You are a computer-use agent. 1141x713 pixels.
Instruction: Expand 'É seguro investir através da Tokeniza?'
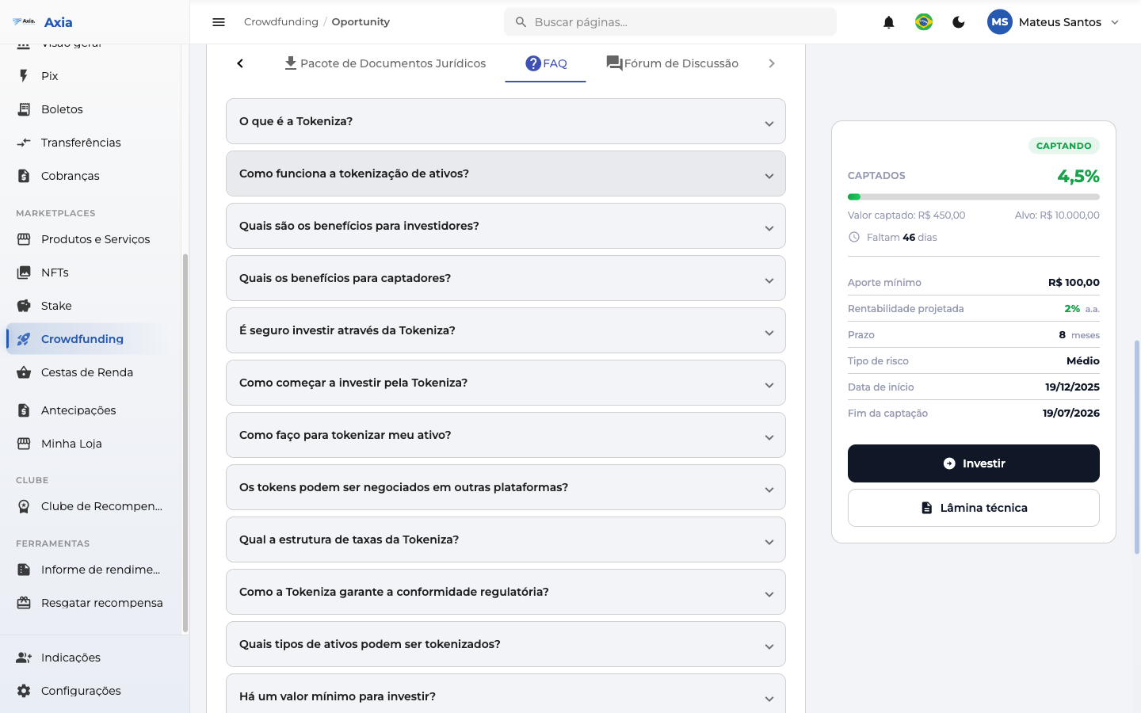pos(506,330)
